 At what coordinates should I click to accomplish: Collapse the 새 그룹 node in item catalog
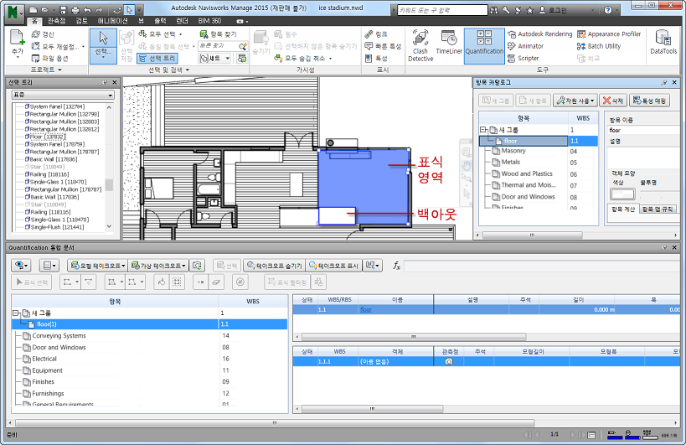(x=483, y=130)
